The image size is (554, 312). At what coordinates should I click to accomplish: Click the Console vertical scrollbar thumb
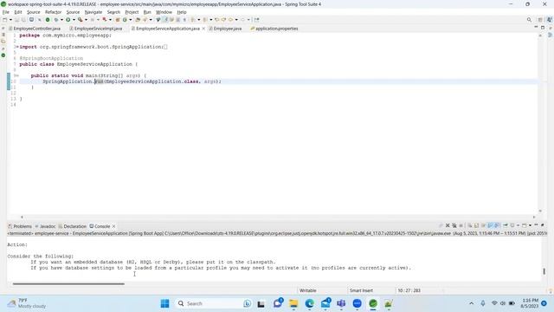pos(544,271)
